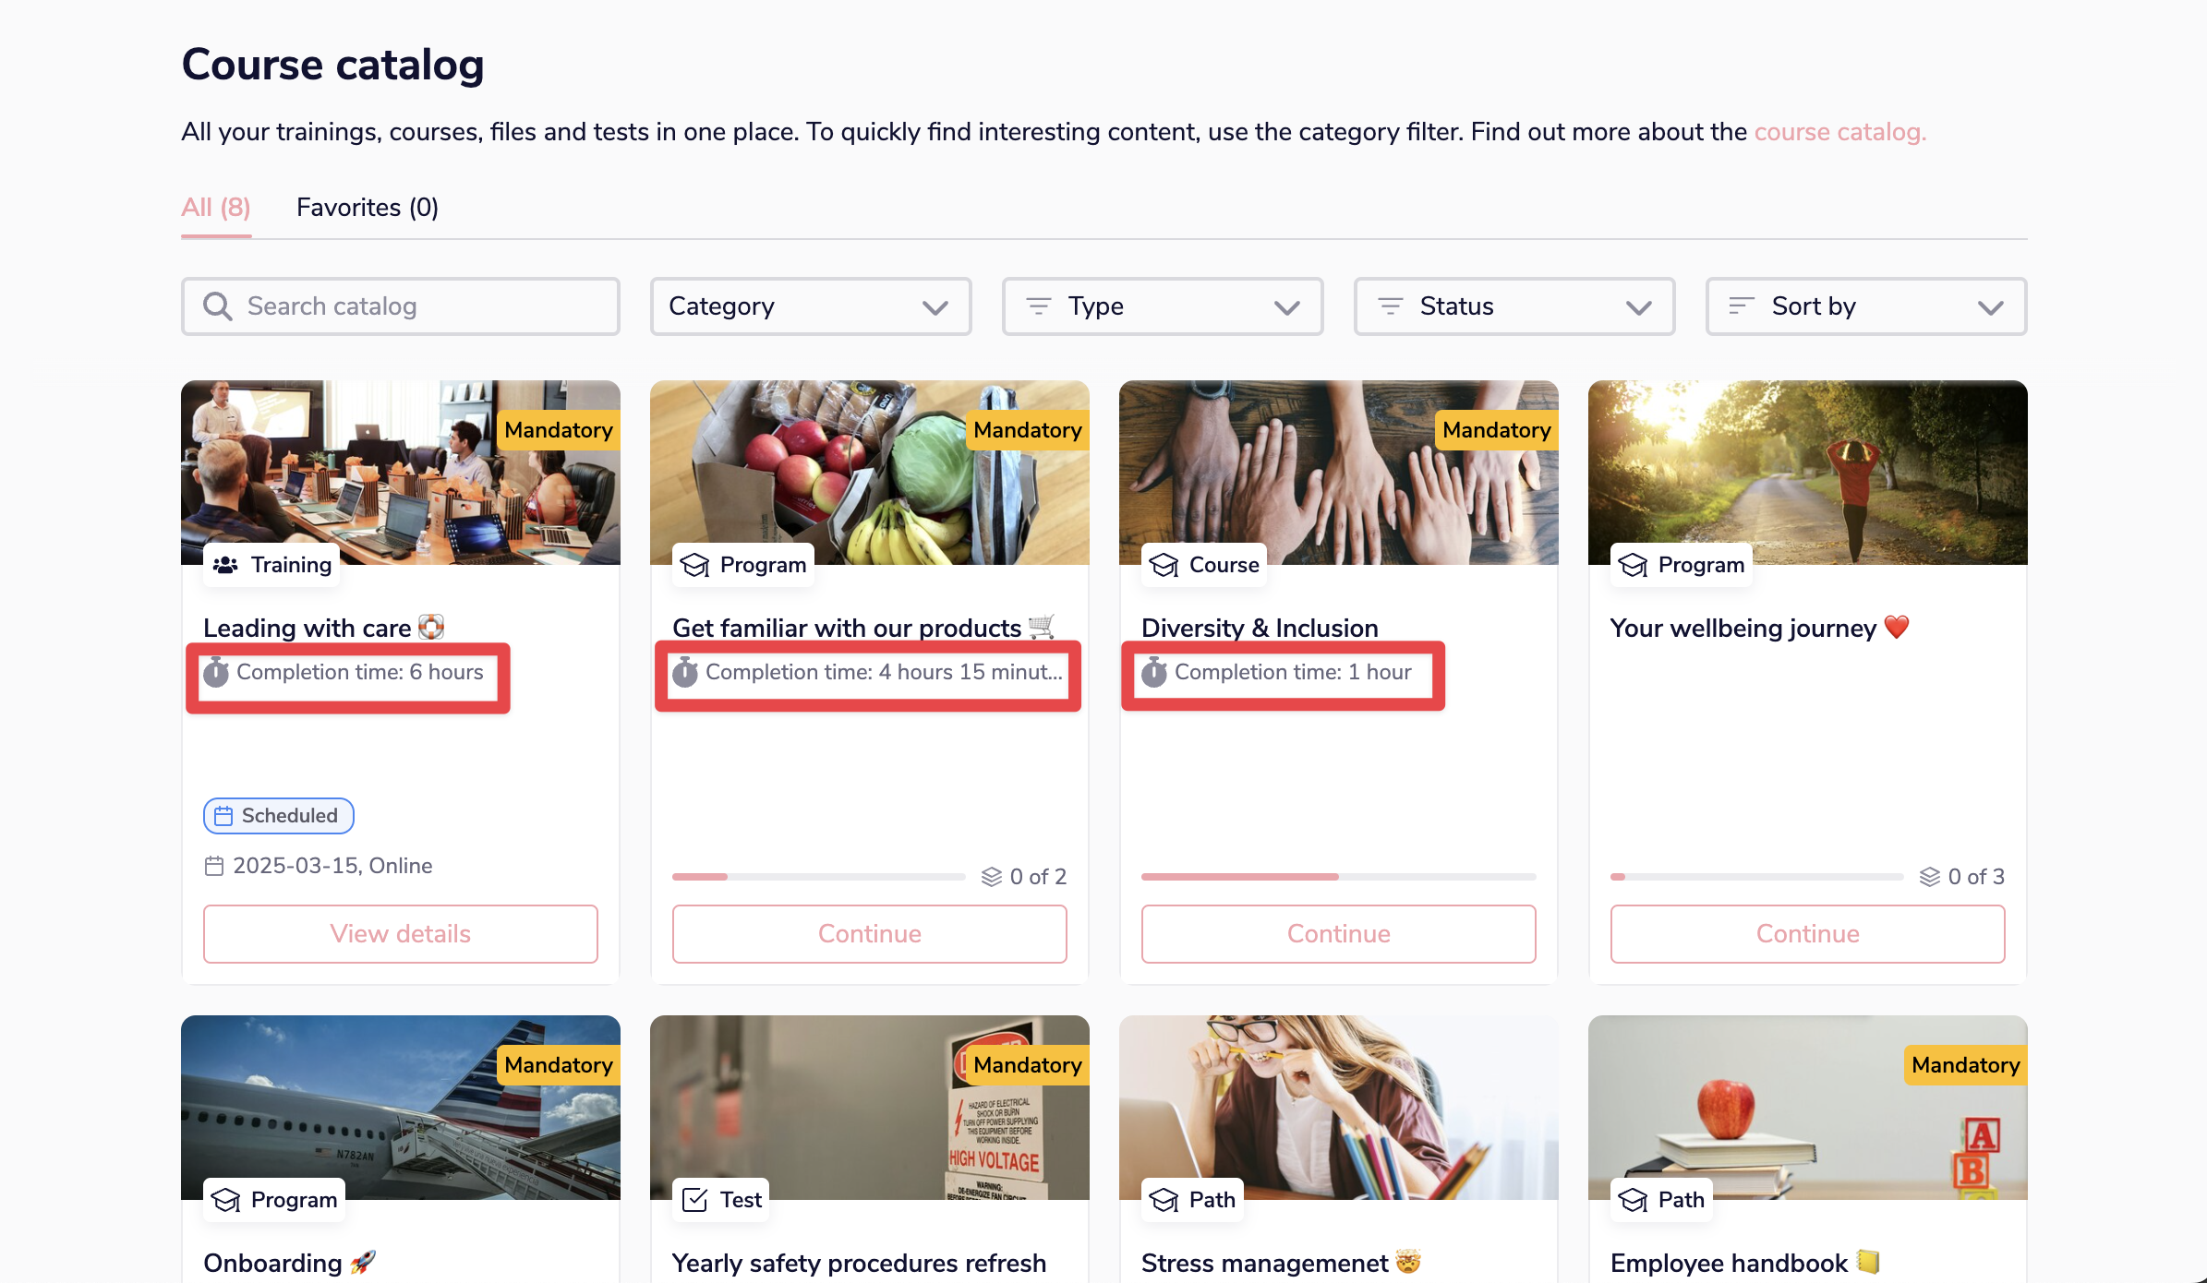Open the Your wellbeing journey thumbnail image

(1808, 473)
